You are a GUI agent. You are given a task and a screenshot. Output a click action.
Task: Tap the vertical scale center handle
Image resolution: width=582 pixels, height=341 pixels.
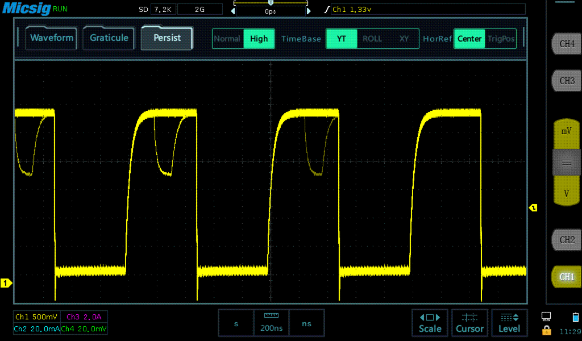(567, 163)
